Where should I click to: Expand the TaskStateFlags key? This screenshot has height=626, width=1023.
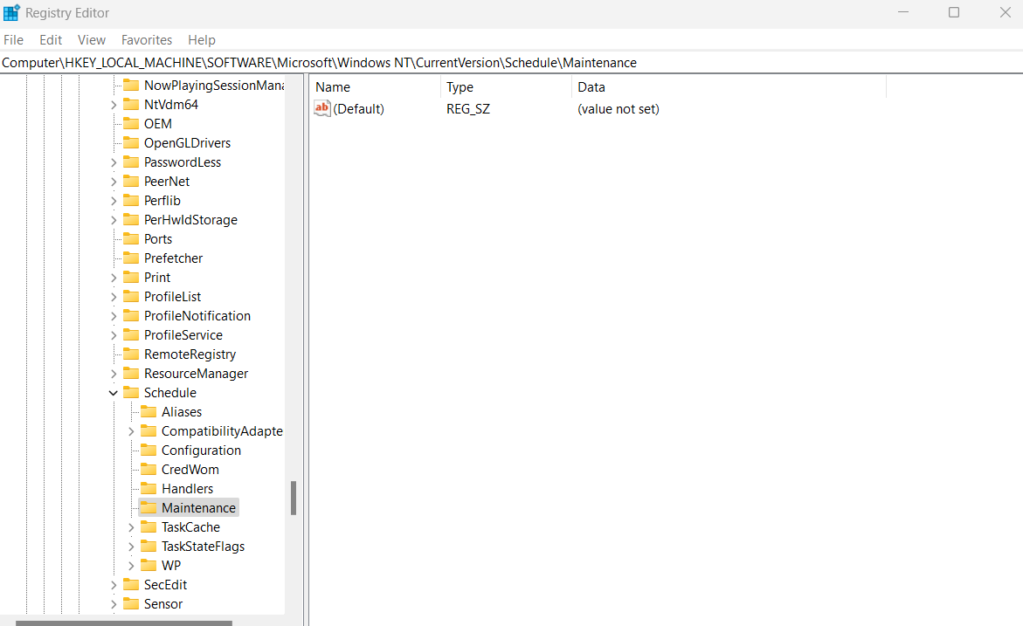click(131, 547)
